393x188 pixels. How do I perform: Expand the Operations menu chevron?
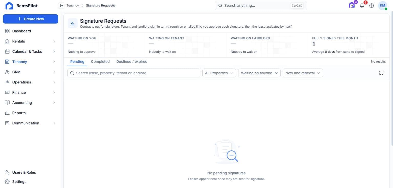click(54, 82)
